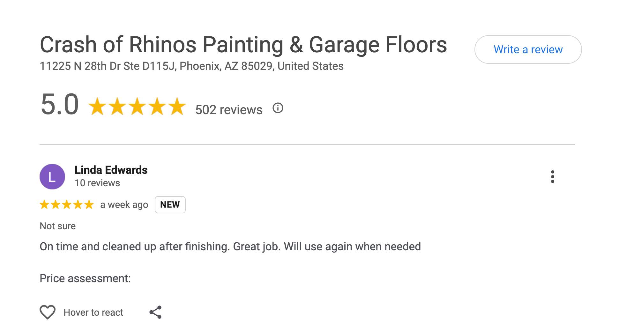Click the fifth star in the business rating
Image resolution: width=619 pixels, height=331 pixels.
click(x=176, y=107)
